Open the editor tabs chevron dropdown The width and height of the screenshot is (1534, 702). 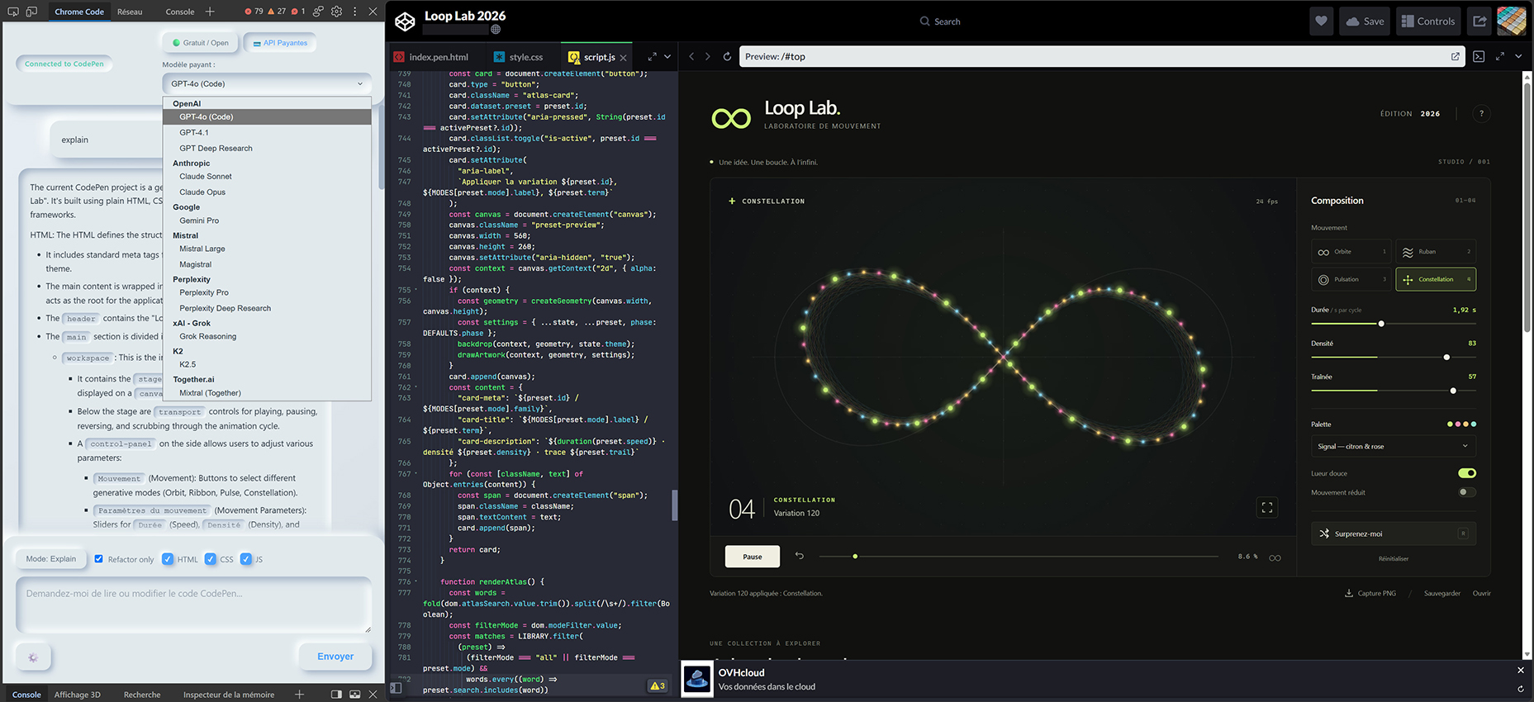(667, 57)
